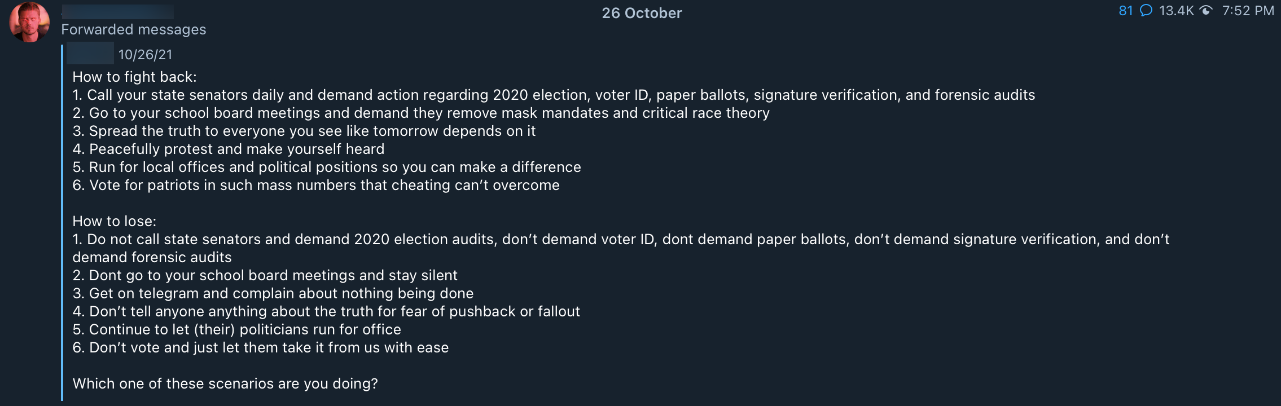Screen dimensions: 1281x406
Task: Click the blue forwarded-message vertical bar
Action: tap(63, 226)
